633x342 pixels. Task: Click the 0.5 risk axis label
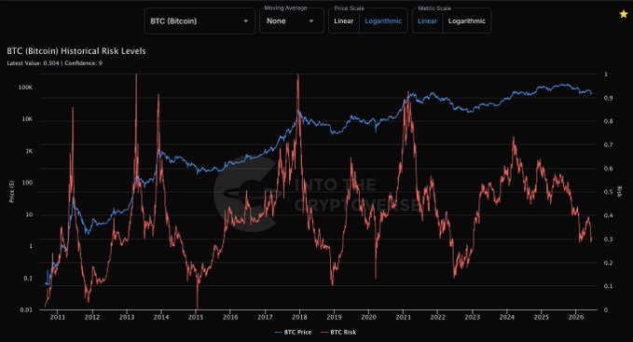pyautogui.click(x=609, y=192)
